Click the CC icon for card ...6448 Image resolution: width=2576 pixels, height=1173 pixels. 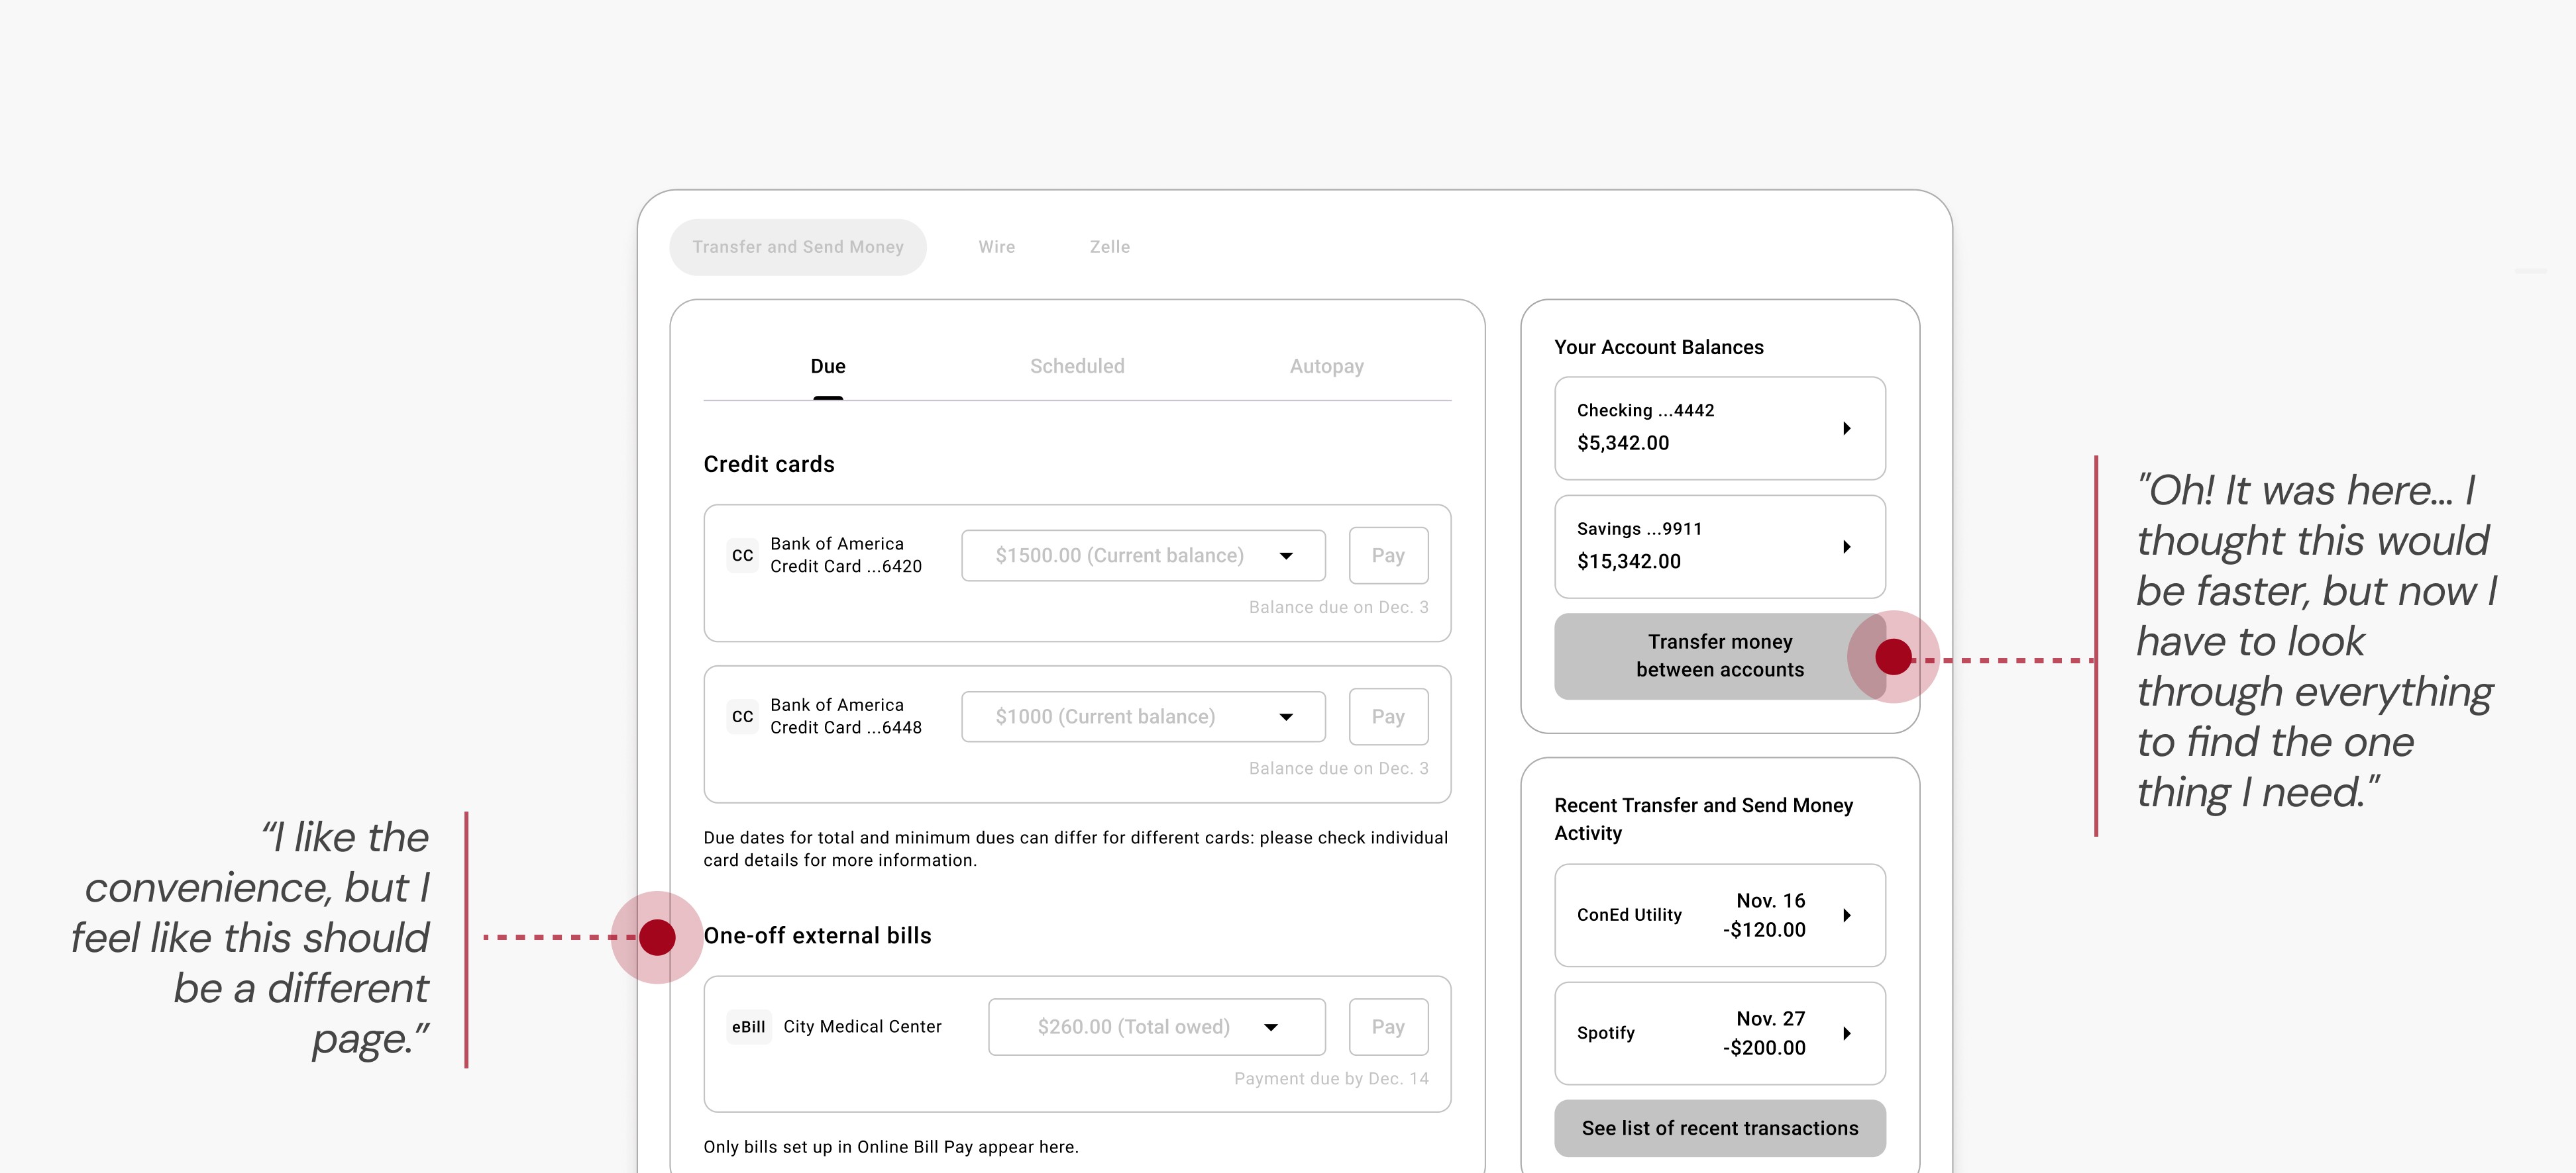coord(742,716)
